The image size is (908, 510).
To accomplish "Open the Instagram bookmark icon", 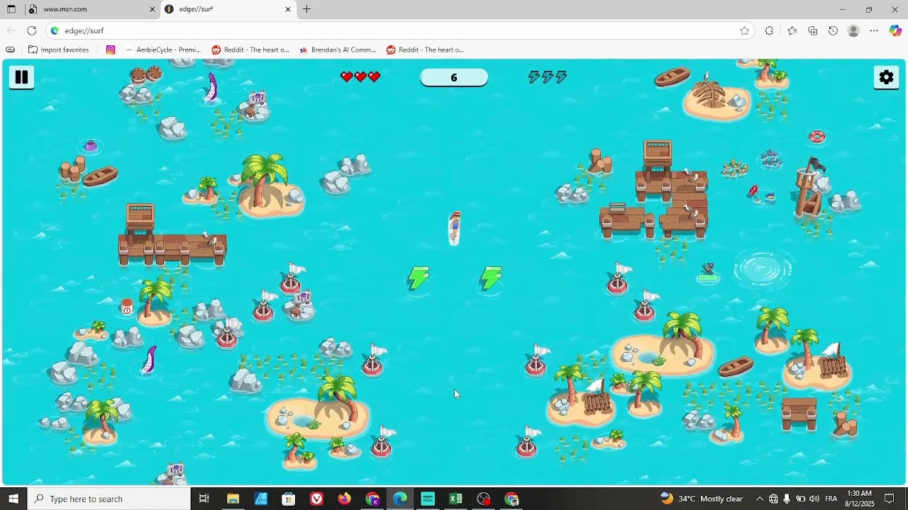I will [x=111, y=50].
